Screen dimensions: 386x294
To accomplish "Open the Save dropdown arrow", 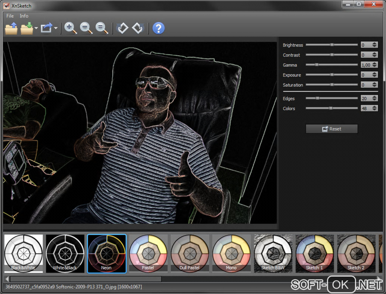I will pos(36,28).
